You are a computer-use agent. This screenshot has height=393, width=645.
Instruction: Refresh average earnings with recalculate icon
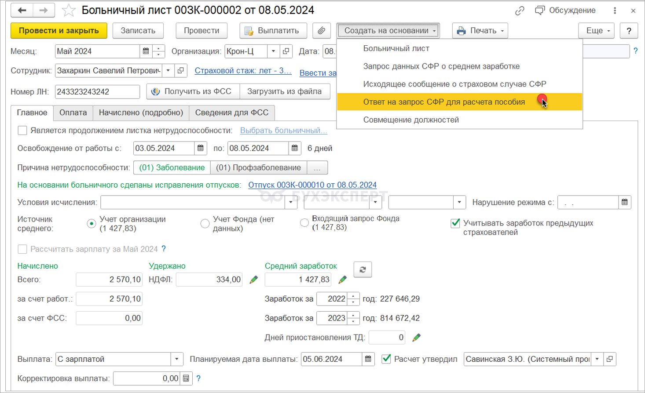click(x=363, y=269)
